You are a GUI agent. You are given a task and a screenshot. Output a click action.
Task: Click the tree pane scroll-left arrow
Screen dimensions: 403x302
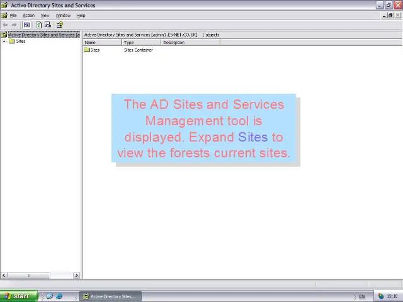pyautogui.click(x=4, y=276)
